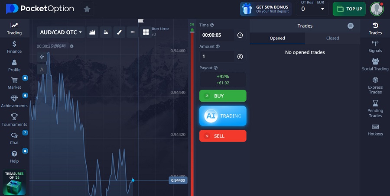This screenshot has height=196, width=390.
Task: Click the +92% payout value
Action: click(223, 77)
